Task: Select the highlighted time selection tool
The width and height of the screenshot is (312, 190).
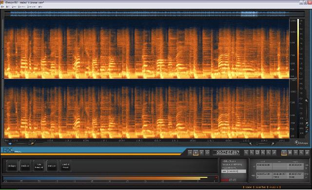Action: click(284, 152)
